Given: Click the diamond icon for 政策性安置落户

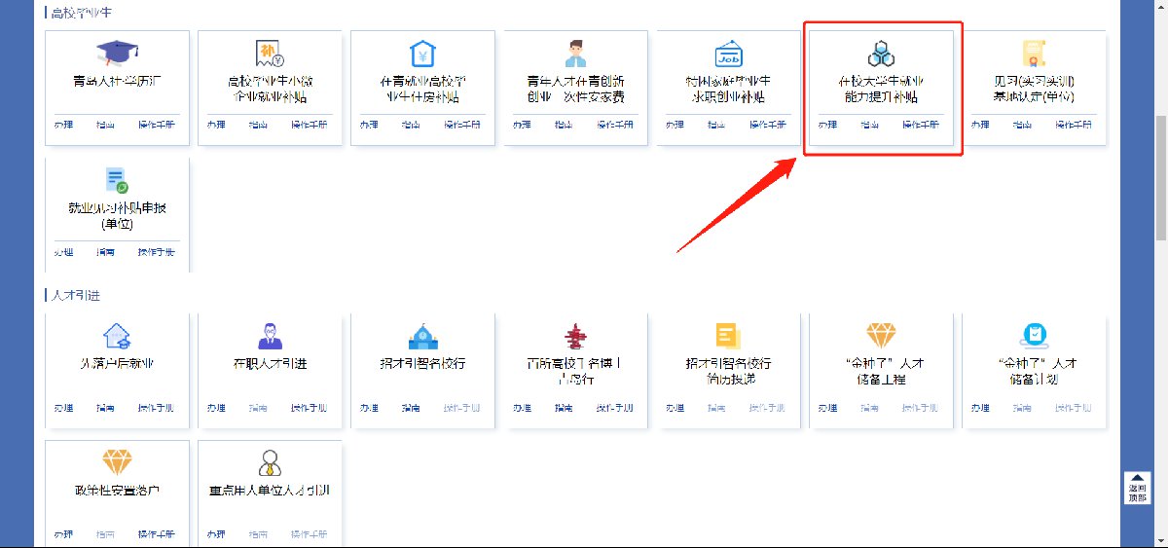Looking at the screenshot, I should [x=117, y=461].
